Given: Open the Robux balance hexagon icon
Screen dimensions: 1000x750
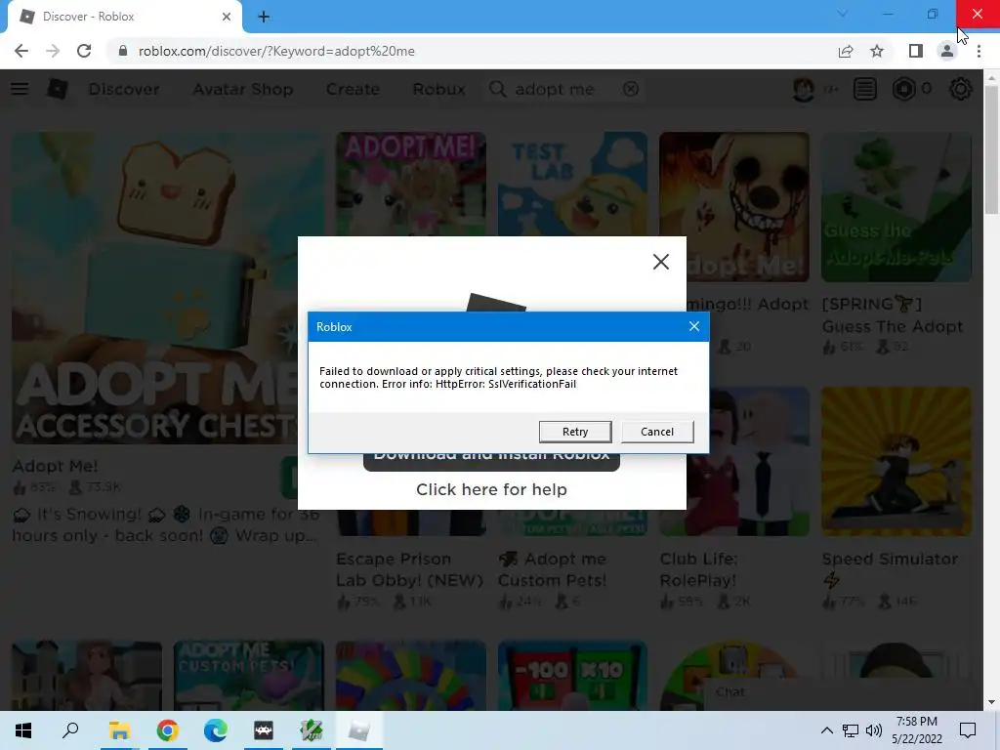Looking at the screenshot, I should click(903, 89).
